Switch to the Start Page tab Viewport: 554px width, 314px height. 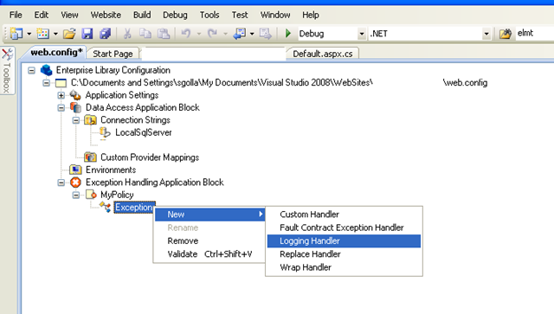113,54
